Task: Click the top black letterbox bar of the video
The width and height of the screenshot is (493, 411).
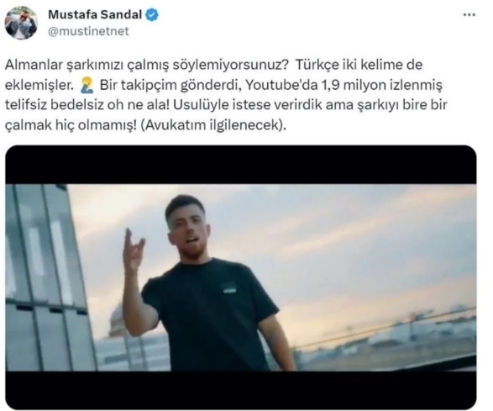Action: 241,165
